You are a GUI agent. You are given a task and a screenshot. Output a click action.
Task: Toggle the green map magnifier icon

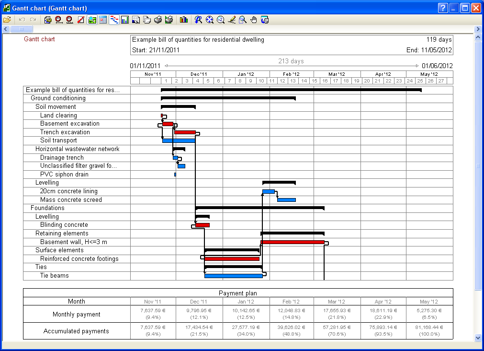[x=92, y=20]
